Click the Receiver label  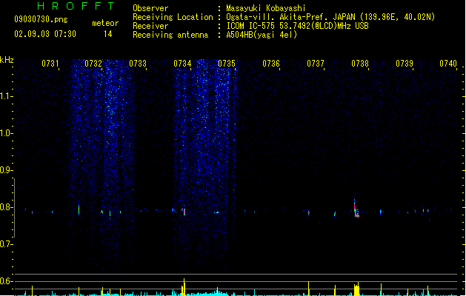click(x=150, y=26)
